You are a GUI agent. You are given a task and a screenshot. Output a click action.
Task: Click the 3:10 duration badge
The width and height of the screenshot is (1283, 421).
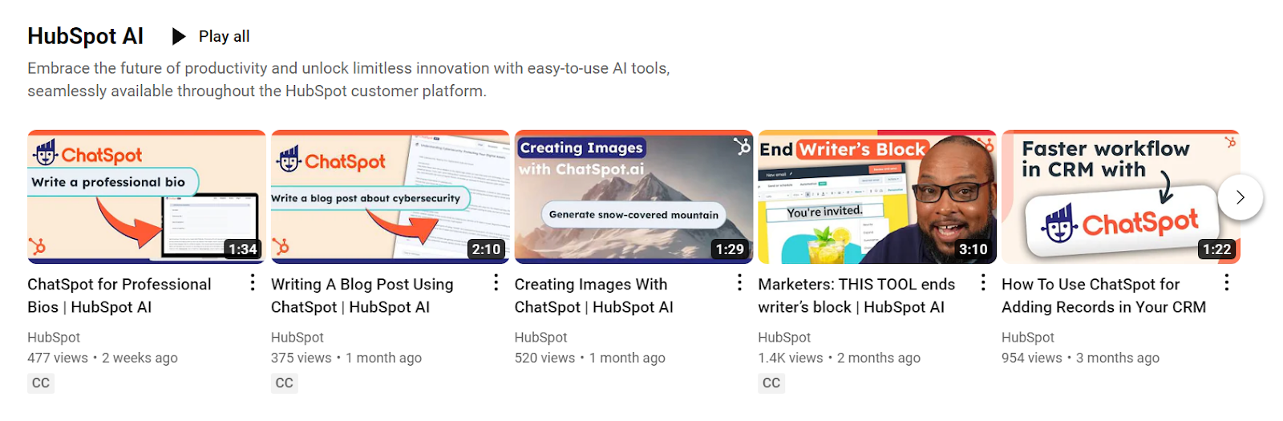coord(973,249)
